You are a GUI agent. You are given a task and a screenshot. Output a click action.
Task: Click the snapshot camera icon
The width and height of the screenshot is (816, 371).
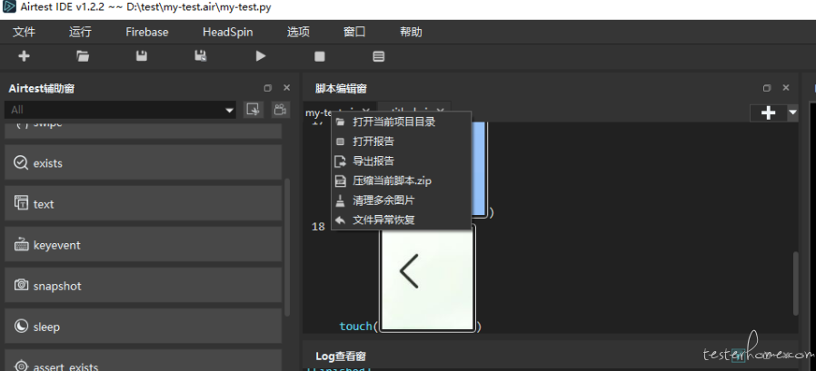[x=21, y=285]
